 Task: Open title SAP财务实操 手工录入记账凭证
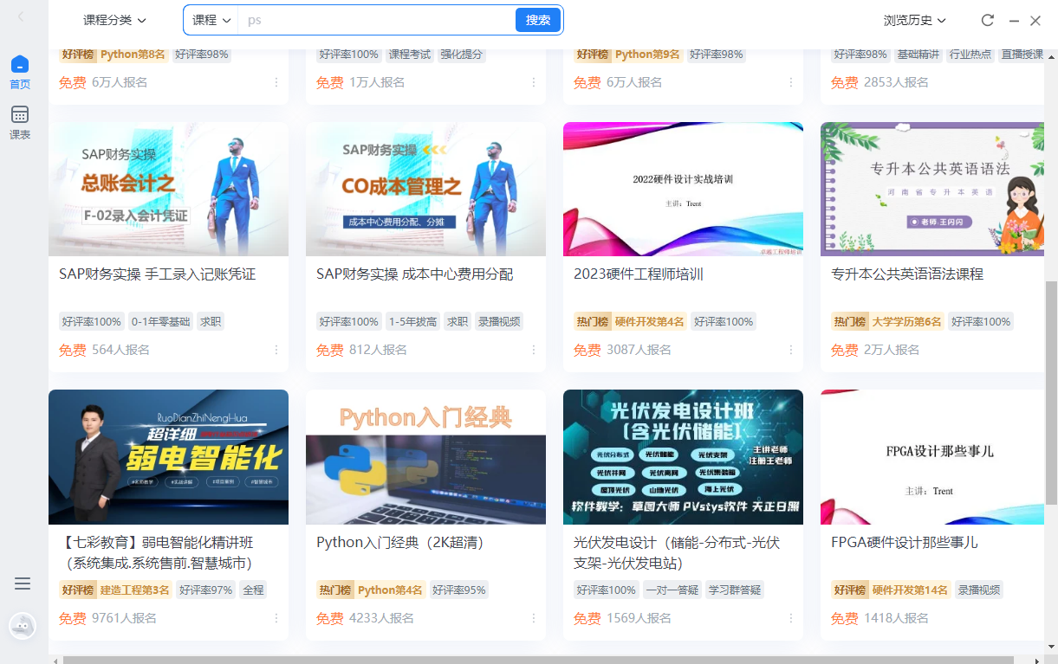[x=158, y=274]
